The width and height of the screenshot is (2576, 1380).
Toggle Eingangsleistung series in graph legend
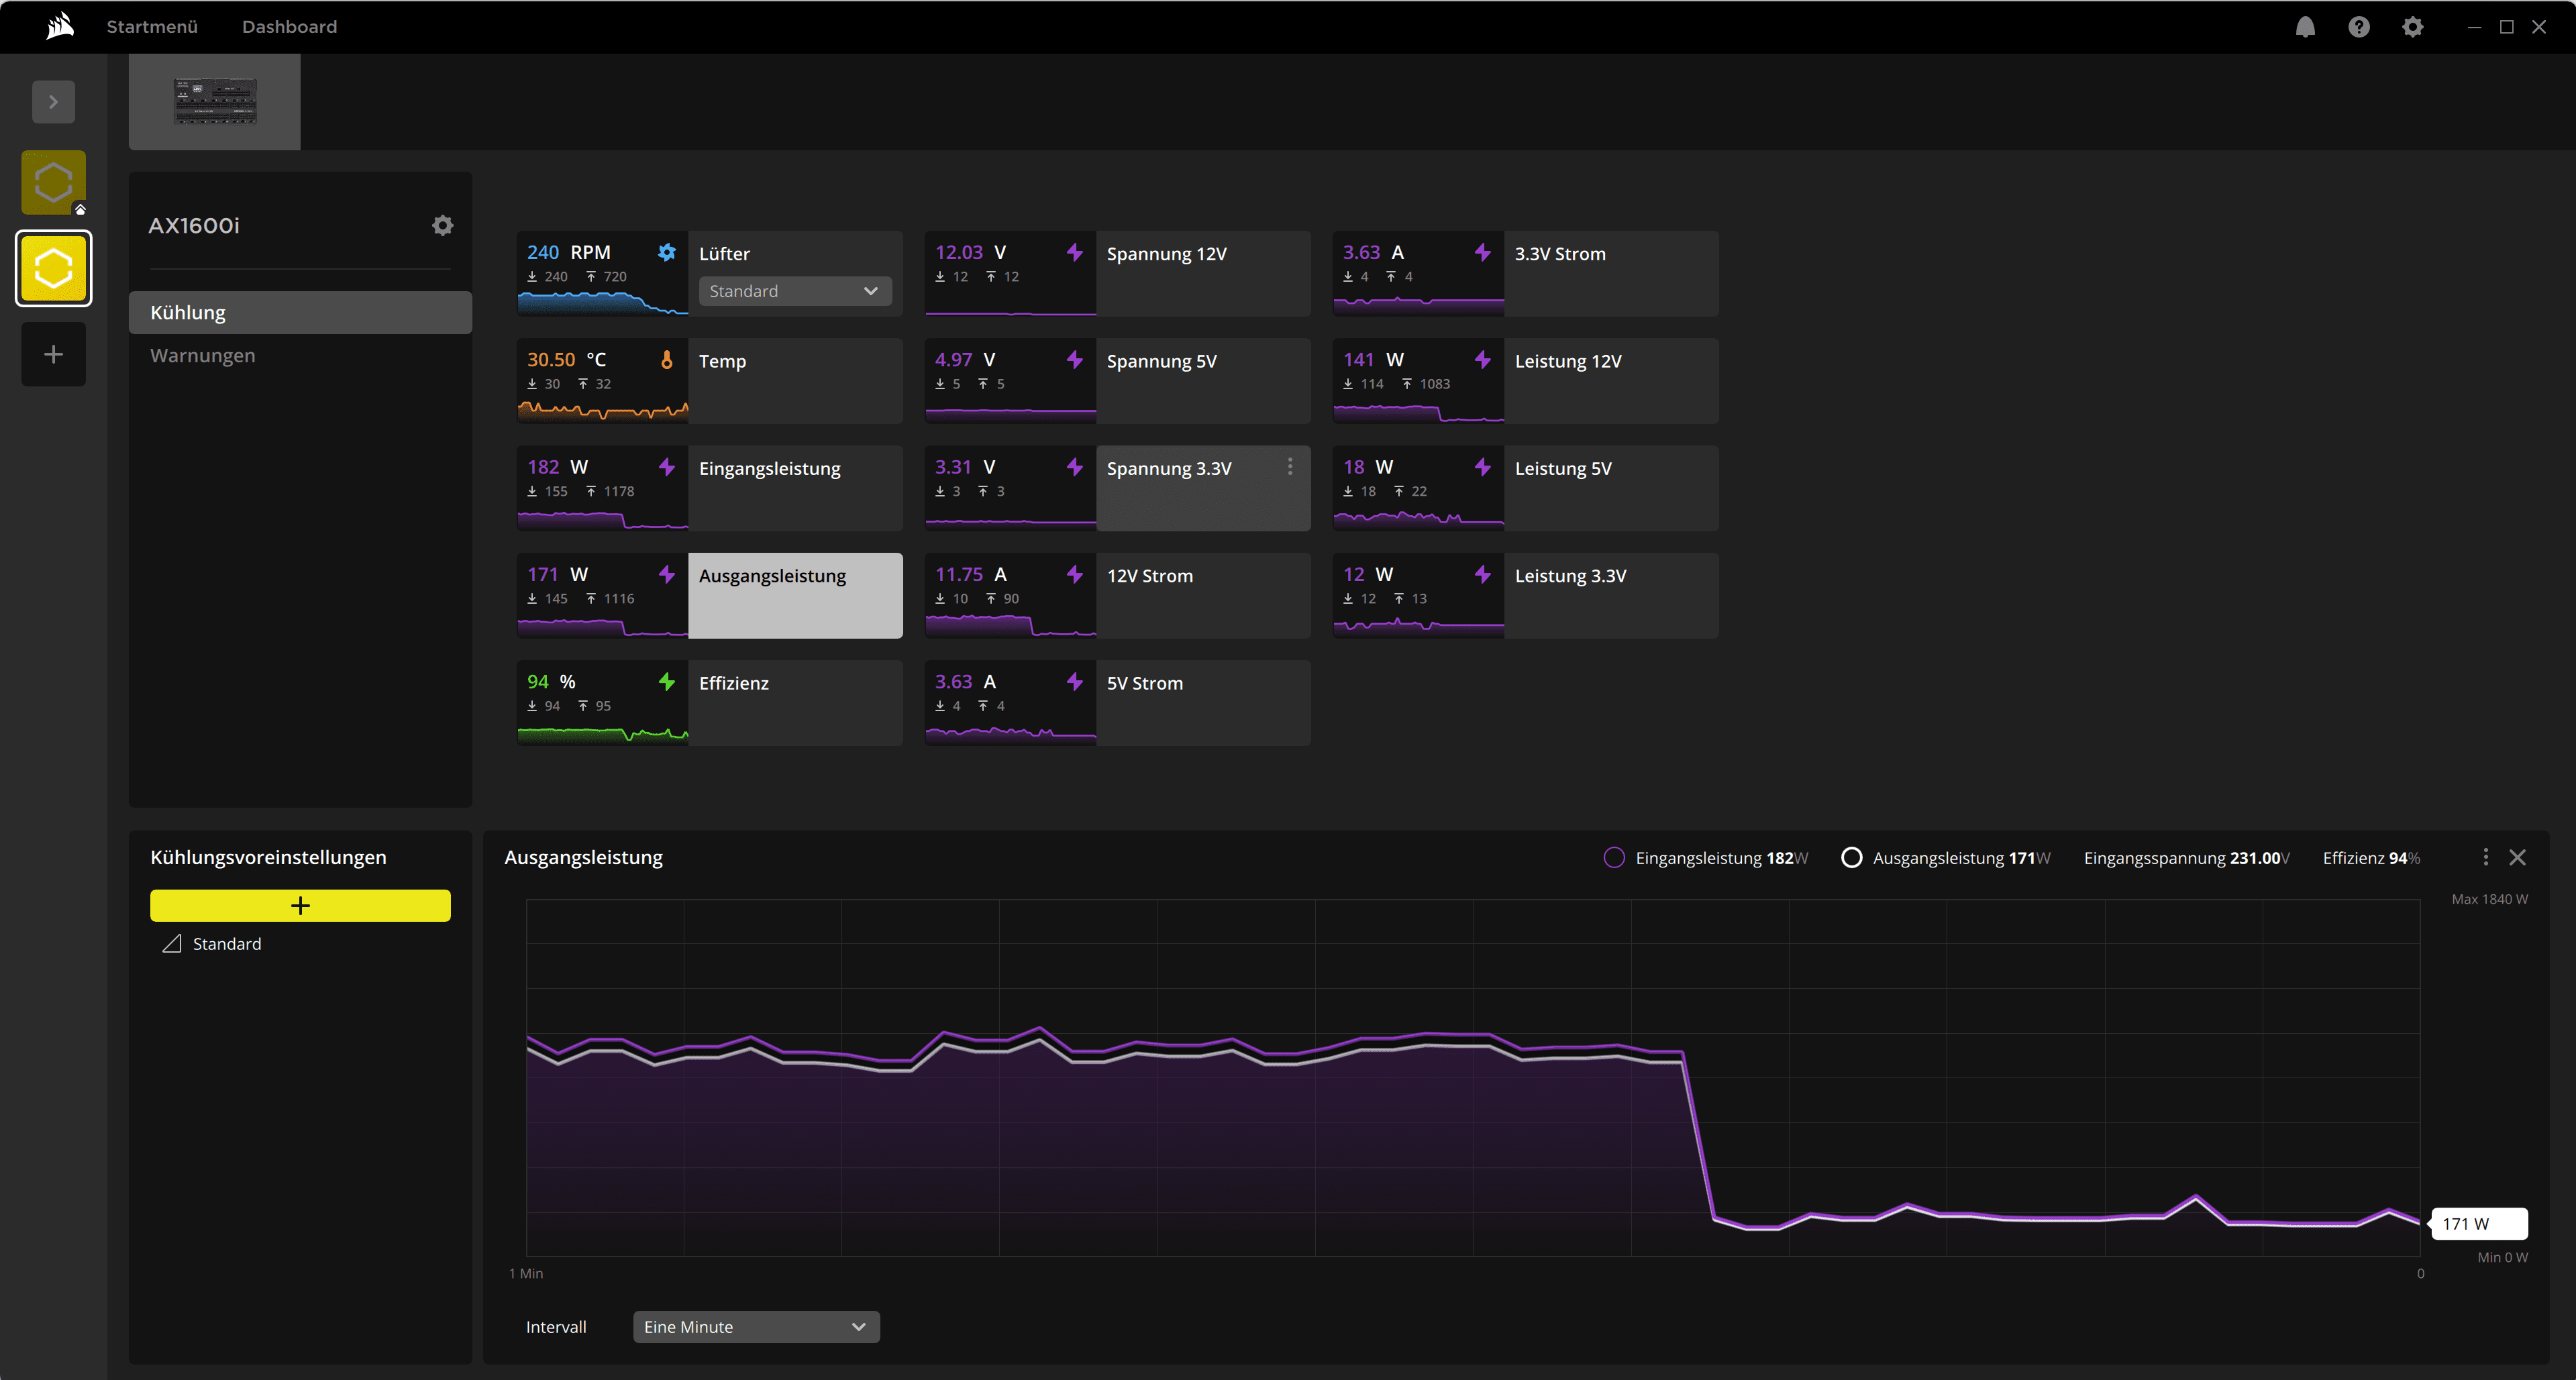(x=1613, y=857)
